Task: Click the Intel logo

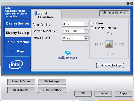Action: tap(16, 65)
